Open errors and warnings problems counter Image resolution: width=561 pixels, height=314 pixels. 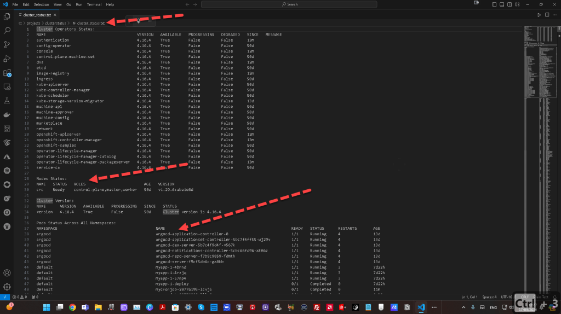pos(20,297)
